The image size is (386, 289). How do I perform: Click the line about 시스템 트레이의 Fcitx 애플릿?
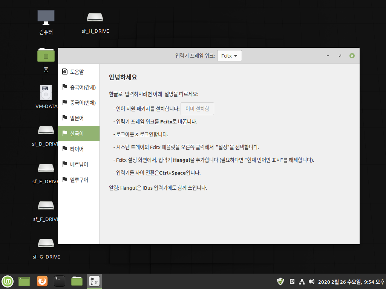click(186, 147)
